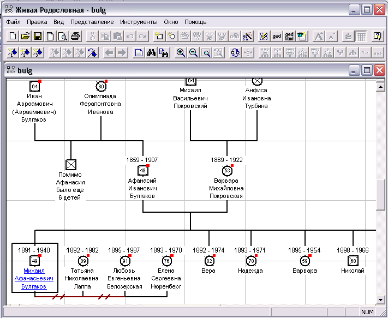Open the Представление menu
The image size is (388, 318).
(92, 22)
